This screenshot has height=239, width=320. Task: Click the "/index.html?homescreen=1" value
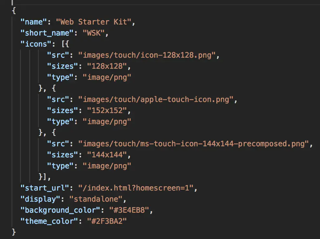click(x=135, y=188)
